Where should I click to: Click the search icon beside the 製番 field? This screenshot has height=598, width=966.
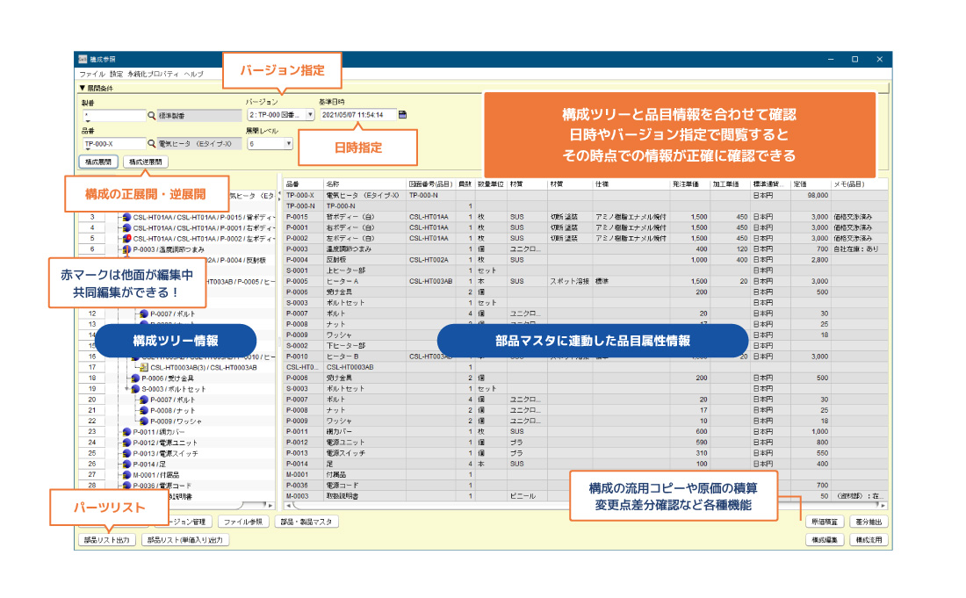coord(151,115)
